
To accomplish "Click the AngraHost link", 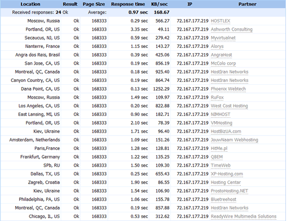I will click(x=221, y=55).
